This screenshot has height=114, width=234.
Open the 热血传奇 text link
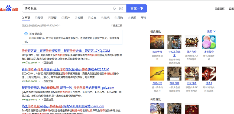157,52
